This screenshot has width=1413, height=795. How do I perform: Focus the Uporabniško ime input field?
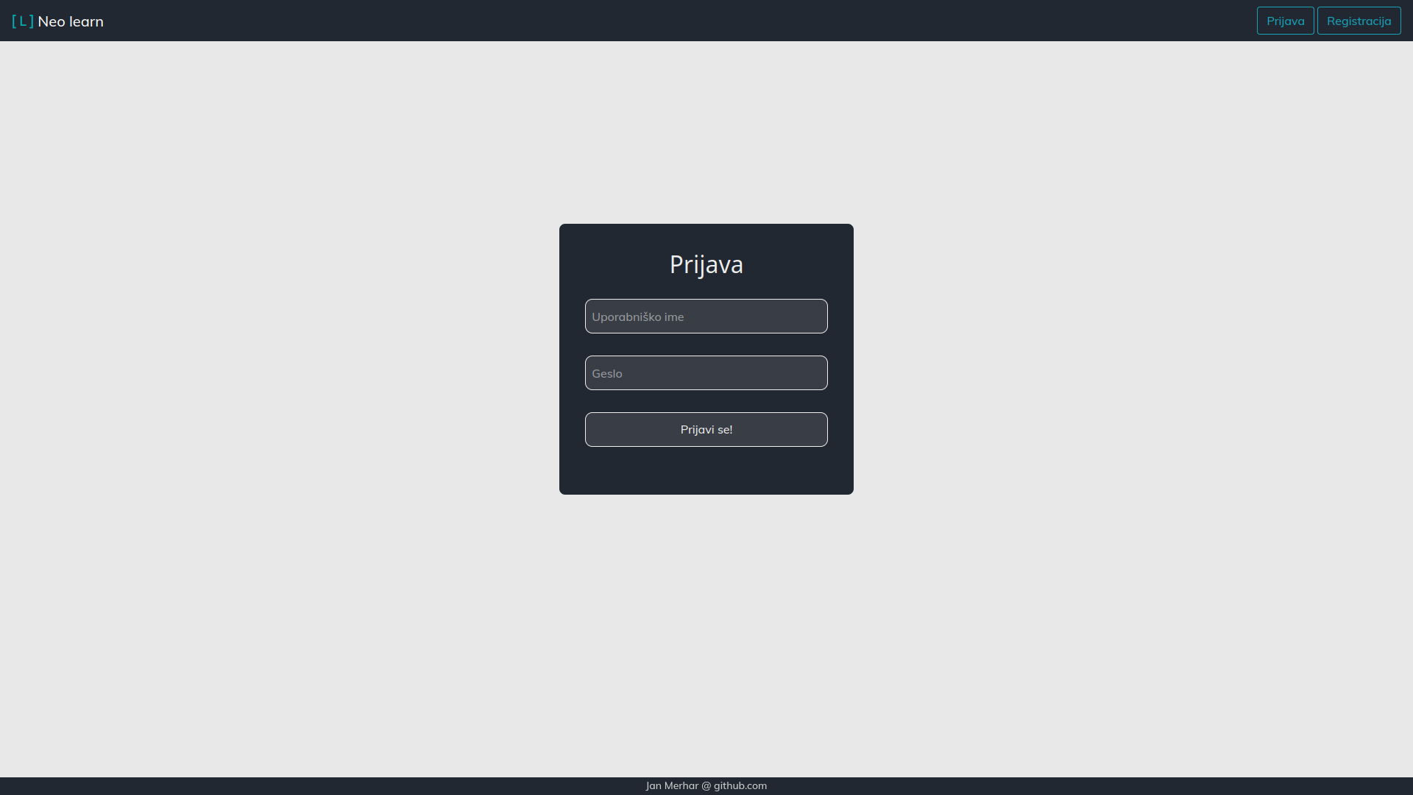[706, 317]
